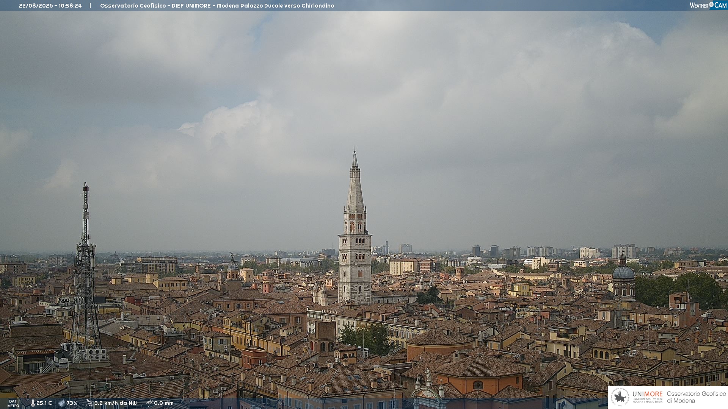Viewport: 728px width, 409px height.
Task: Open the WeatherCam logo link
Action: (x=708, y=5)
